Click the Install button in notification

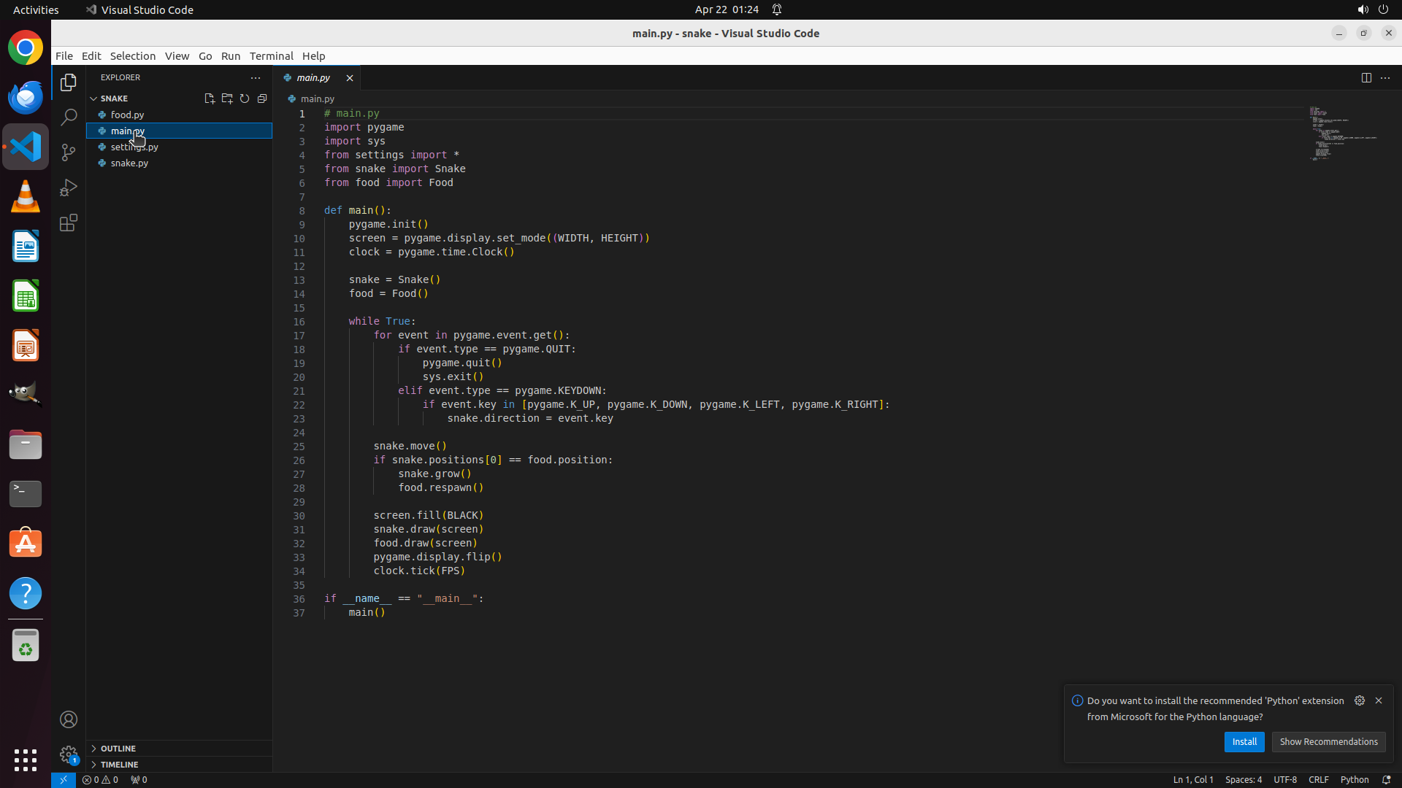(1244, 741)
